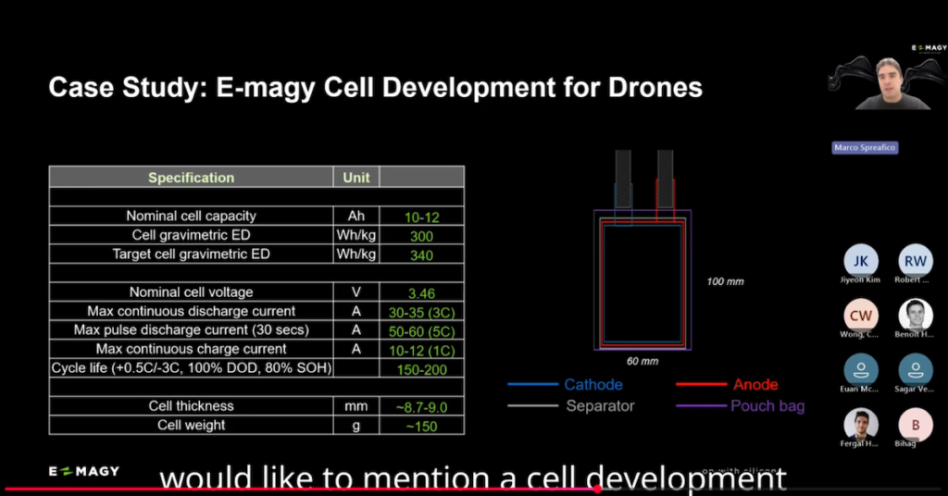The width and height of the screenshot is (948, 496).
Task: Click the Wh/kg unit in Cell gravimetric ED row
Action: click(356, 235)
